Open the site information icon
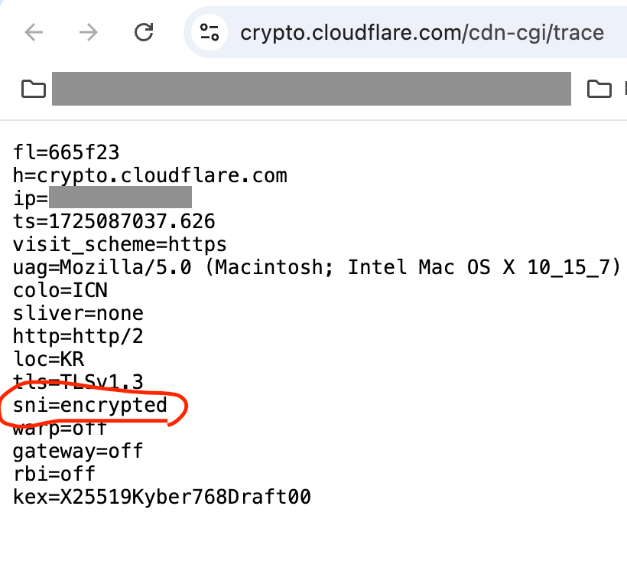 point(210,32)
